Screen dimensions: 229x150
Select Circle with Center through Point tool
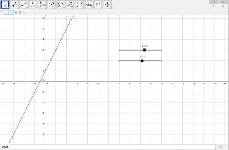[52, 5]
